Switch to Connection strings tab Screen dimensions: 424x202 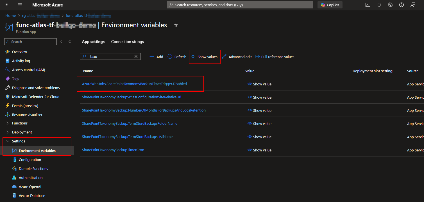point(128,42)
